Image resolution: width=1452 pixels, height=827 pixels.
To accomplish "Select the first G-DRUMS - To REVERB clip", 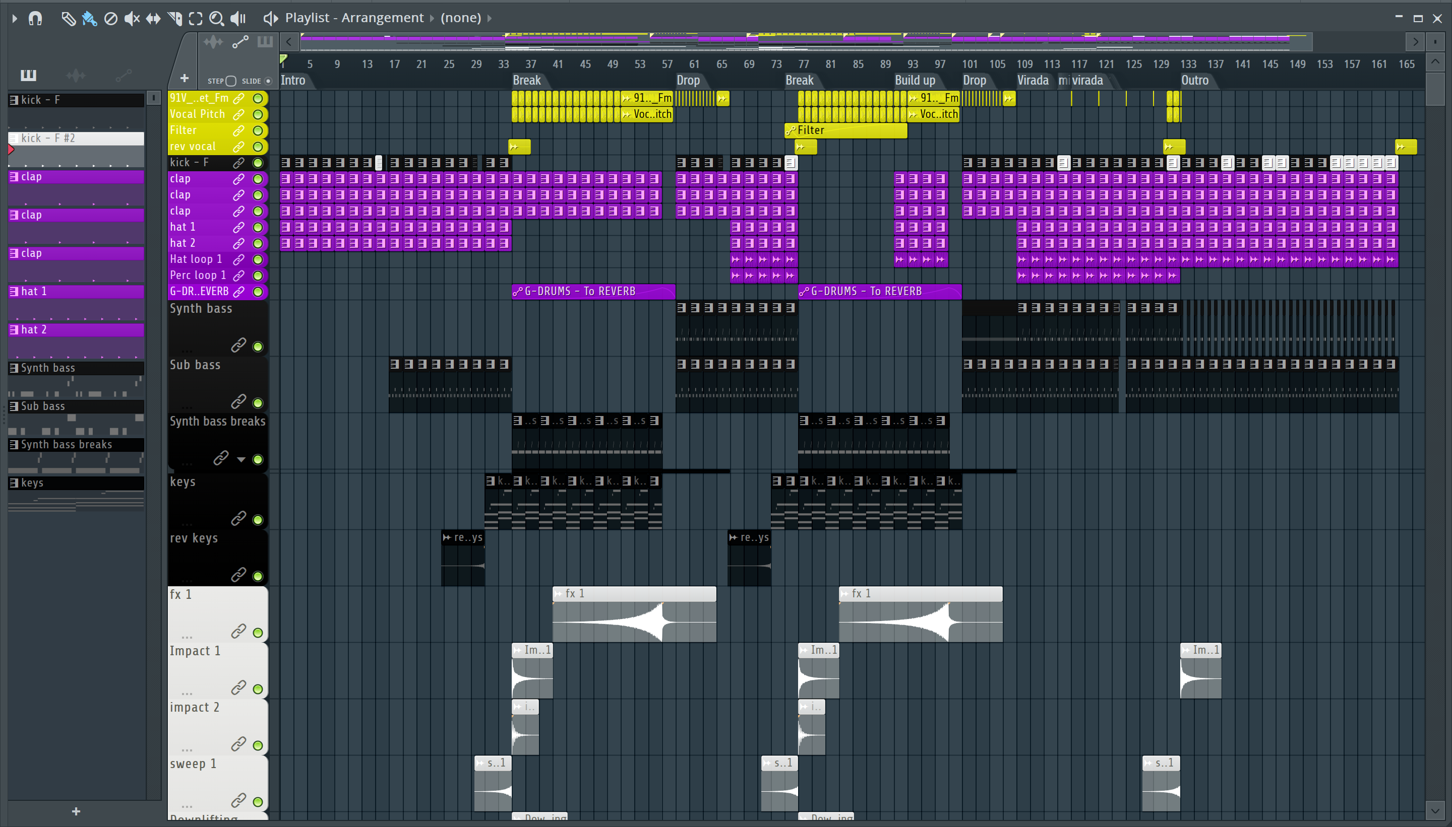I will click(593, 292).
